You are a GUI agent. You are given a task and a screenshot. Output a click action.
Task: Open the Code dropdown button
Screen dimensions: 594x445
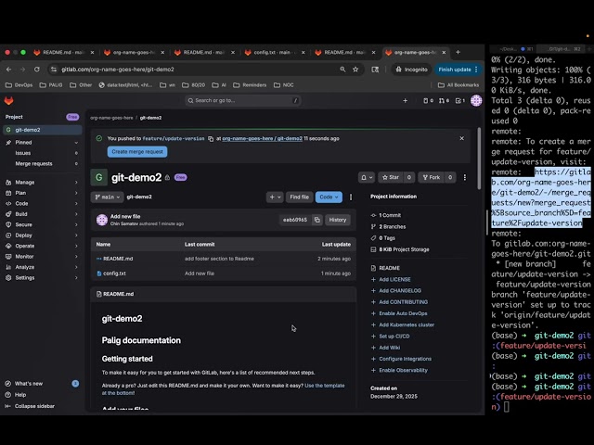[329, 197]
